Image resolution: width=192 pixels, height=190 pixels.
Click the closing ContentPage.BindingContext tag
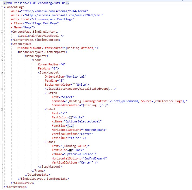point(35,40)
